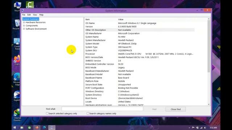This screenshot has height=130, width=232.
Task: Open the Windows Start button
Action: (14, 127)
